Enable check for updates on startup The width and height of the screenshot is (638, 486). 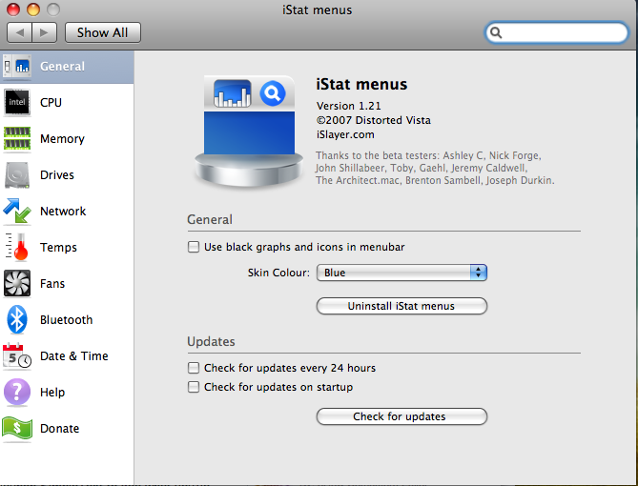tap(194, 387)
